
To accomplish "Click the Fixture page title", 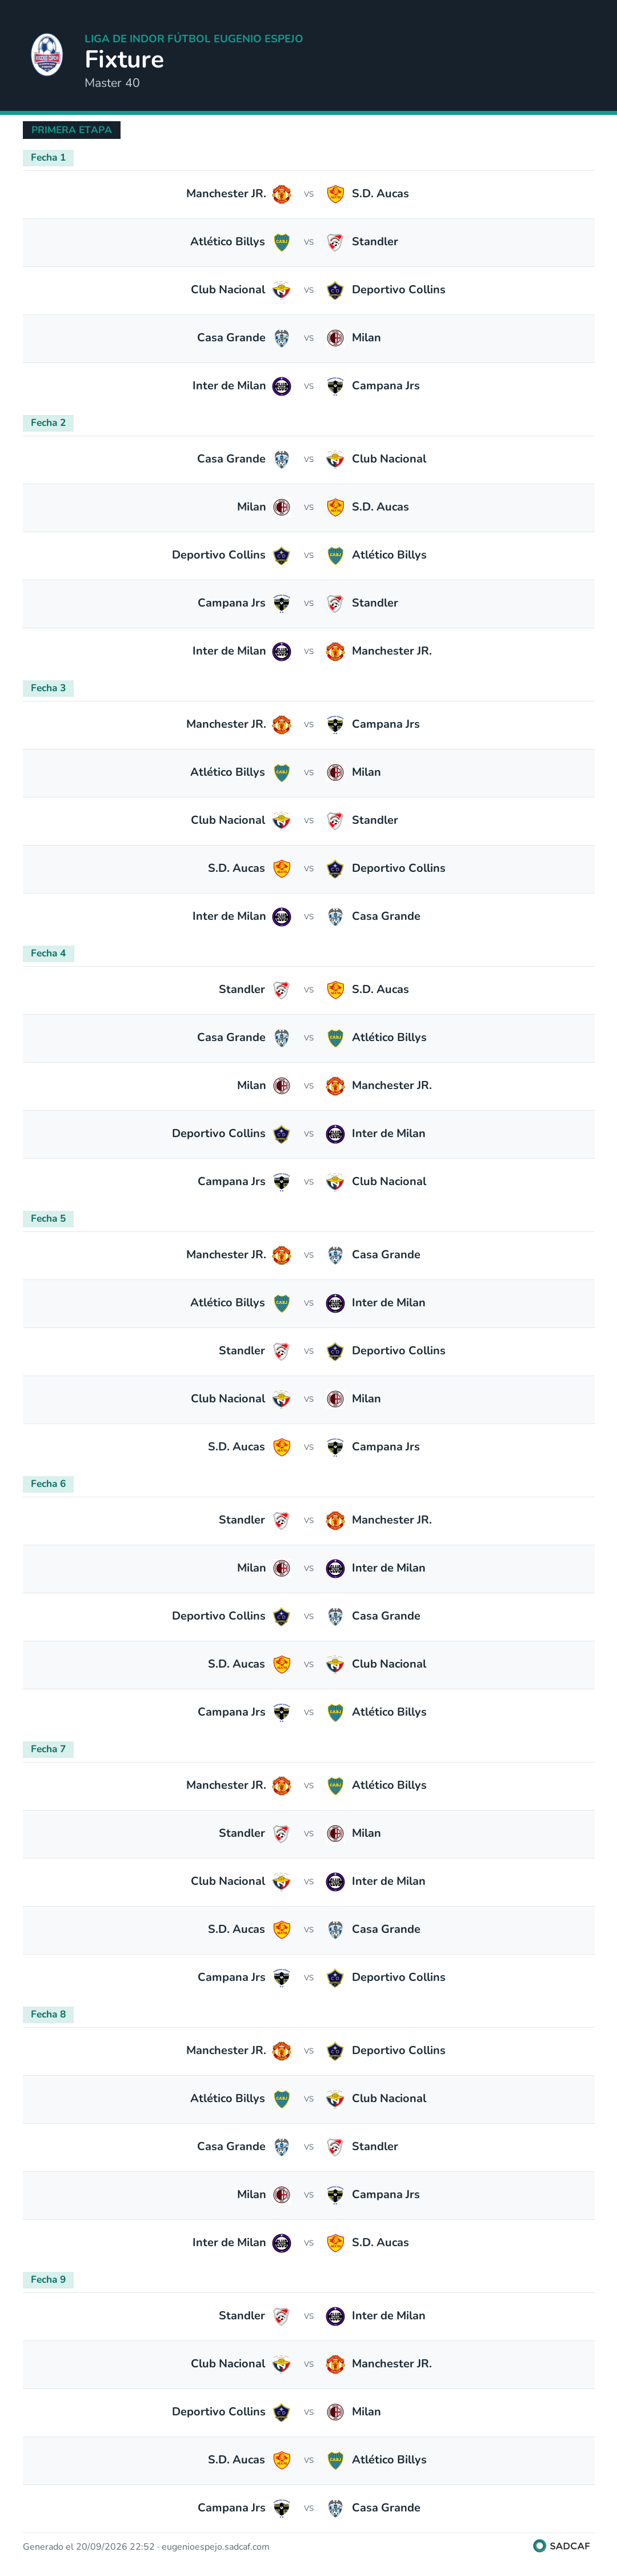I will point(124,59).
